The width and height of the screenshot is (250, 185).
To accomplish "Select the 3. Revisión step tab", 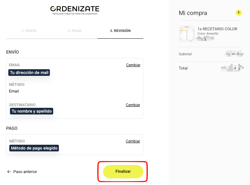I will pyautogui.click(x=120, y=31).
